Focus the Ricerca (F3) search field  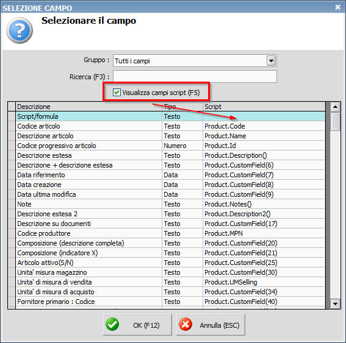click(x=195, y=77)
